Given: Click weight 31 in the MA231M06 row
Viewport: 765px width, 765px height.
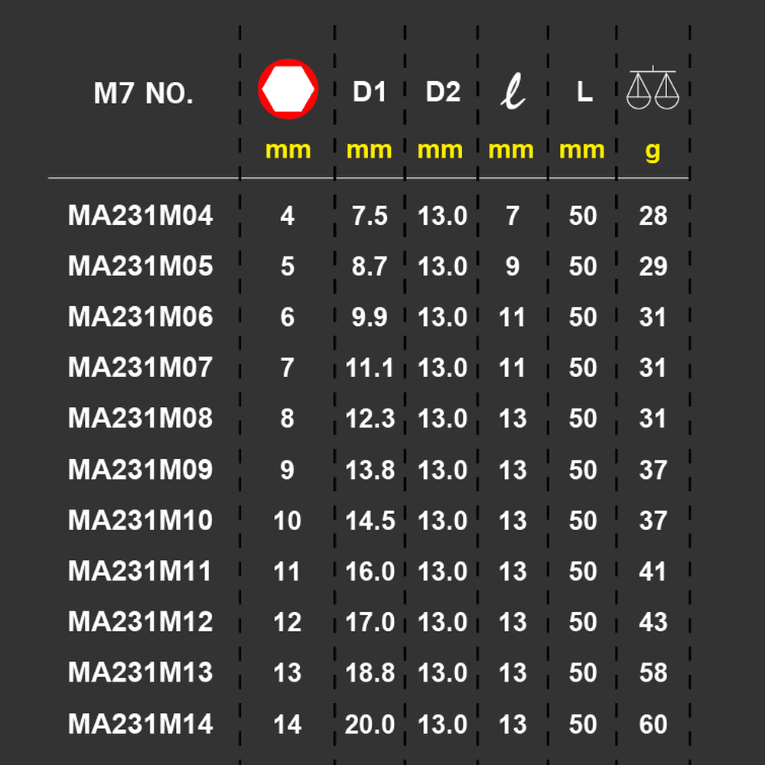Looking at the screenshot, I should pos(653,317).
